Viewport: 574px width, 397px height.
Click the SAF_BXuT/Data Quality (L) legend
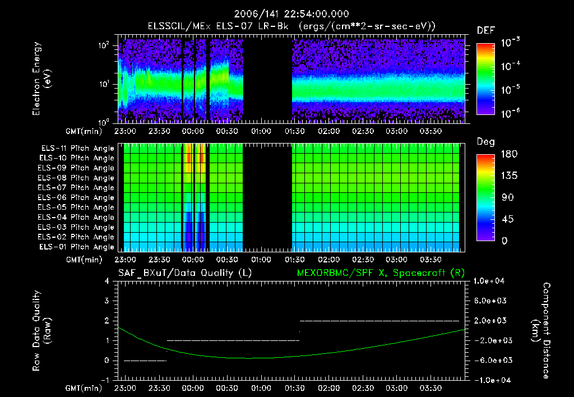coord(185,273)
